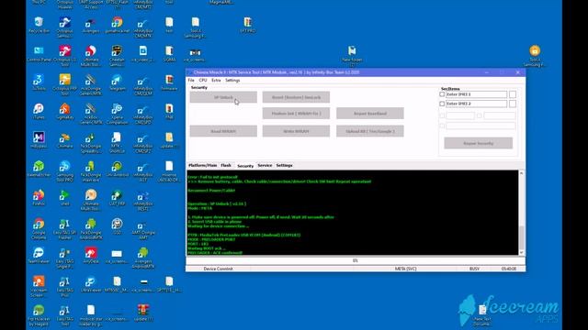Click the BUSY status bar entry
This screenshot has height=330, width=588.
point(474,269)
